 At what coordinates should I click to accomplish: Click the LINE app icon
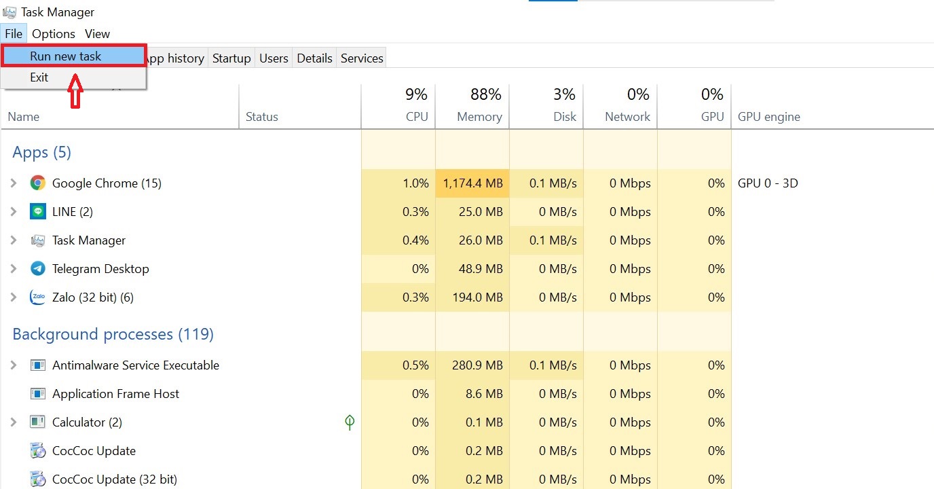click(x=38, y=211)
